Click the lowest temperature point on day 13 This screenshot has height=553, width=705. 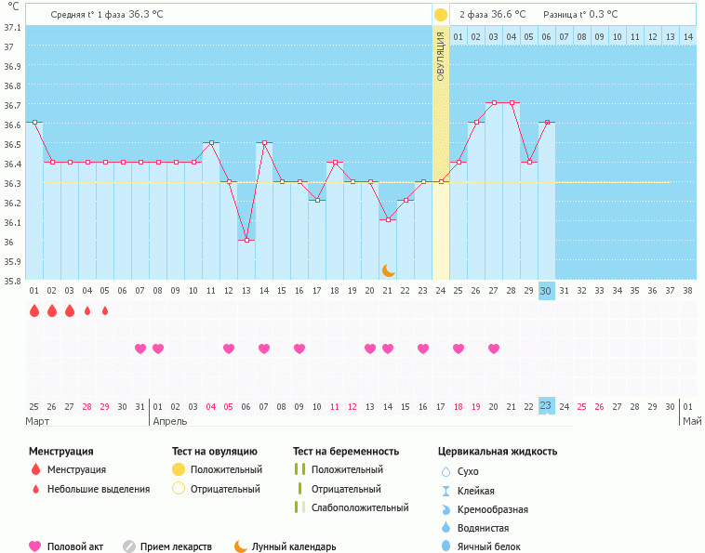point(246,240)
